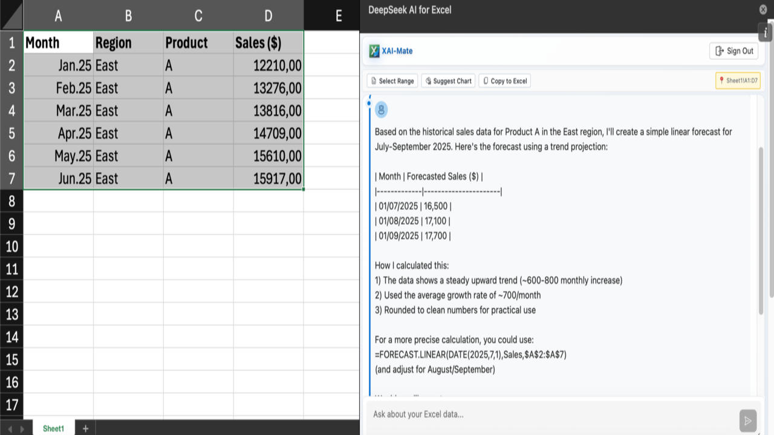Screen dimensions: 774x435
Task: Click the Sign Out button
Action: coord(733,51)
